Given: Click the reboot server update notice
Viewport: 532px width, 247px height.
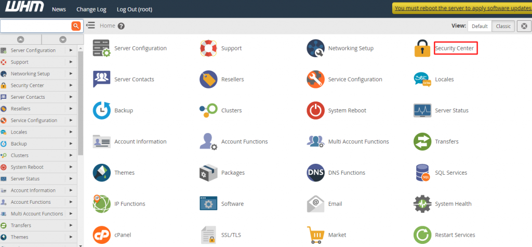Looking at the screenshot, I should [x=462, y=8].
